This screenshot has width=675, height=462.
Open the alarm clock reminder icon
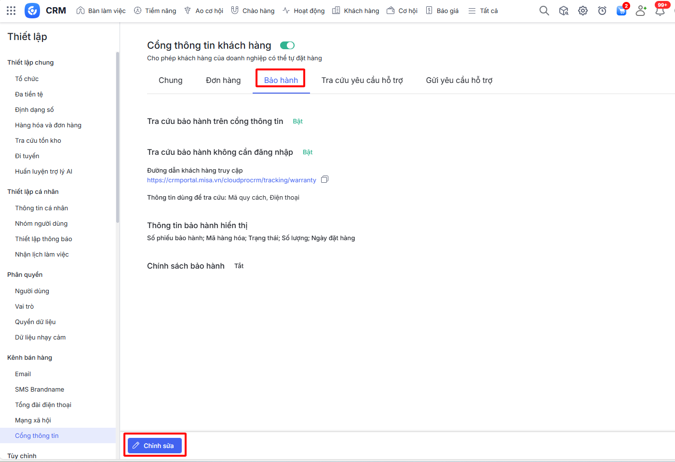pos(602,11)
